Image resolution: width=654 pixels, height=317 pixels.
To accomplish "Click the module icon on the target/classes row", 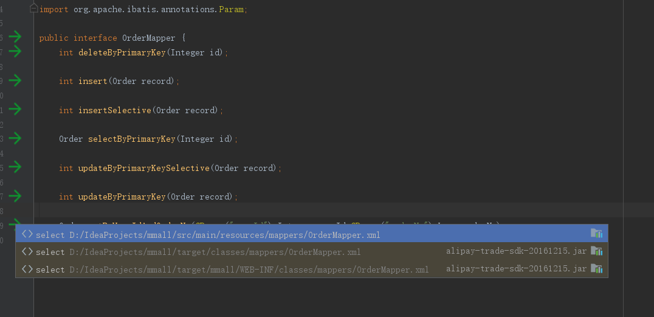I will (596, 251).
